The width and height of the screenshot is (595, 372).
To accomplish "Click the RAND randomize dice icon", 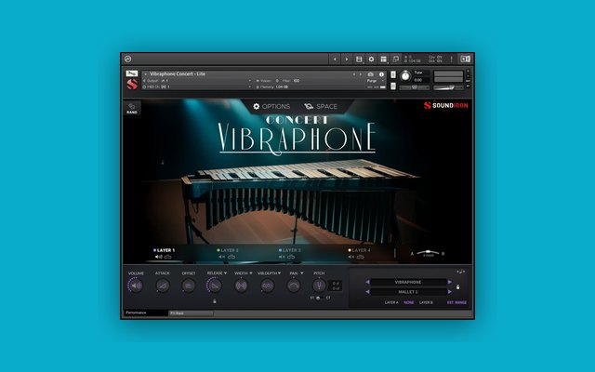I will click(132, 108).
